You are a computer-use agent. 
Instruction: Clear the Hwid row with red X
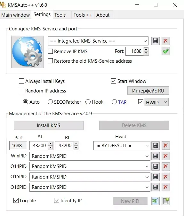point(165,146)
